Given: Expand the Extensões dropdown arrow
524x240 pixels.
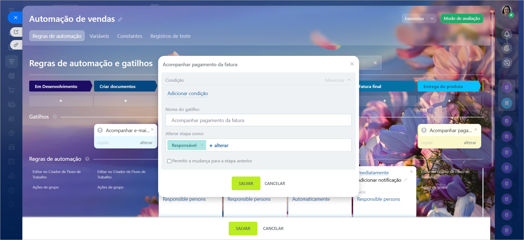Looking at the screenshot, I should point(432,19).
